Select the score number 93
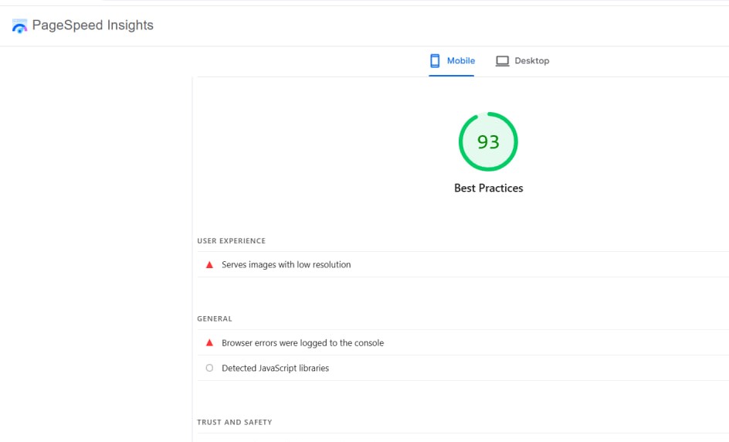This screenshot has height=442, width=729. [488, 142]
